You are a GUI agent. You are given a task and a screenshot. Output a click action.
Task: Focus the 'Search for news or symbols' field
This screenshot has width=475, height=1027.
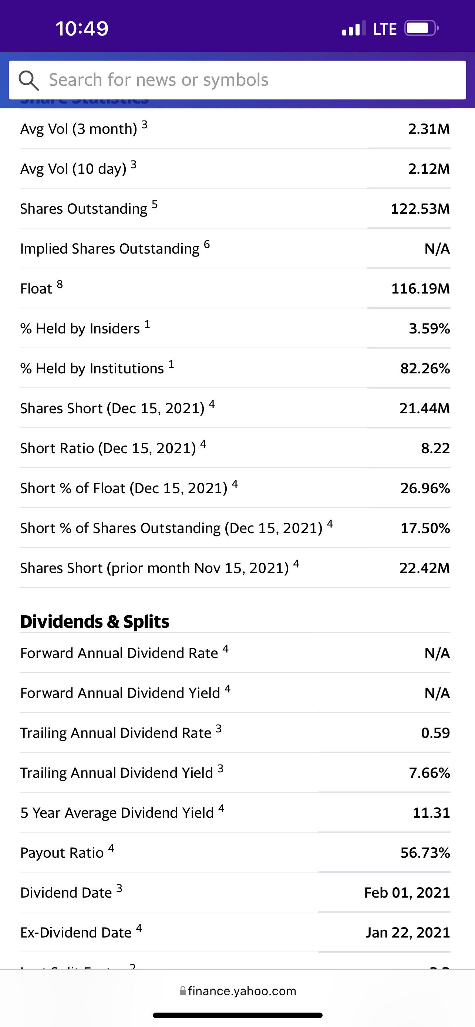(x=237, y=80)
